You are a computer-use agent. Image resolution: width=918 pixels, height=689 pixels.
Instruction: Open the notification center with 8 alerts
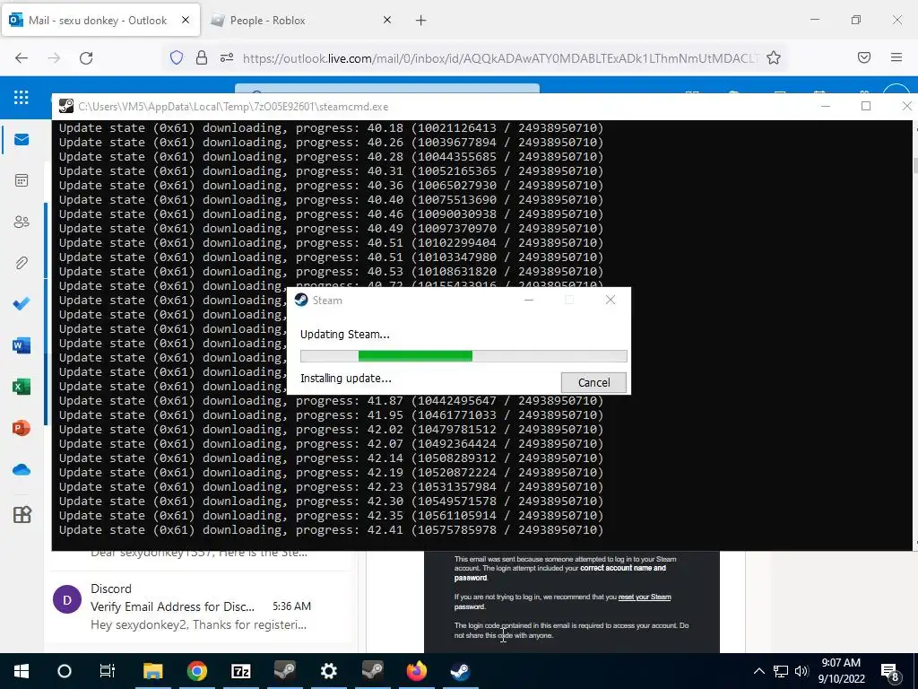point(890,672)
